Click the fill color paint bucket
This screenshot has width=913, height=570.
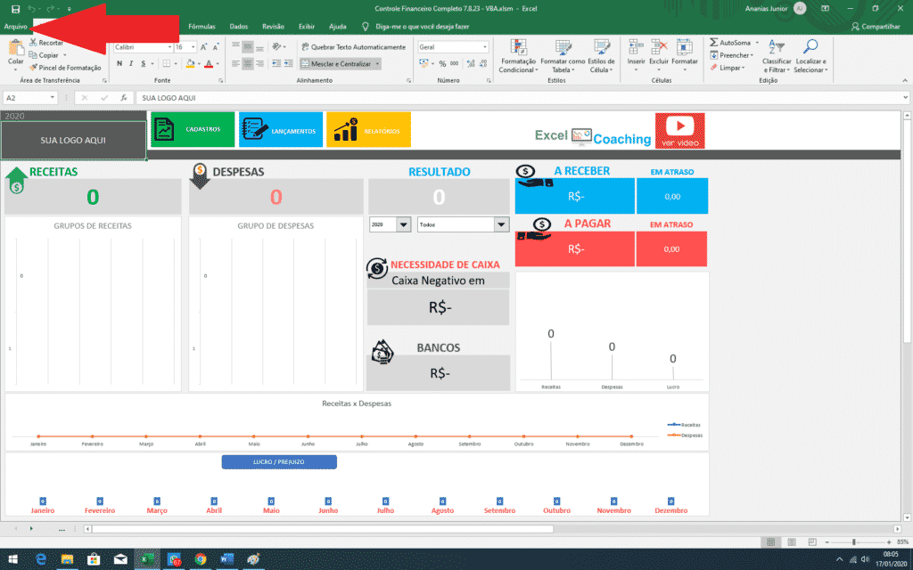tap(191, 63)
